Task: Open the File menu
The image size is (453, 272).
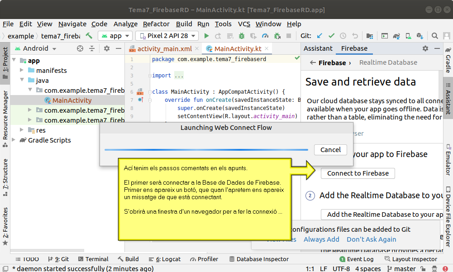Action: click(x=8, y=24)
